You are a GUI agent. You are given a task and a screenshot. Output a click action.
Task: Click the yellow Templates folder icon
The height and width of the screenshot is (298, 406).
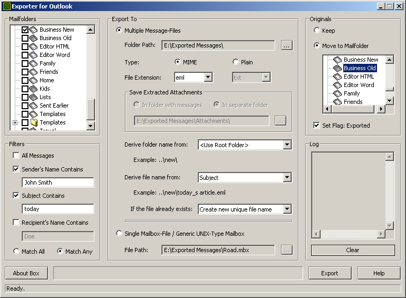pyautogui.click(x=33, y=122)
